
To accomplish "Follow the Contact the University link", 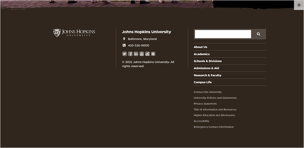I will coord(207,92).
